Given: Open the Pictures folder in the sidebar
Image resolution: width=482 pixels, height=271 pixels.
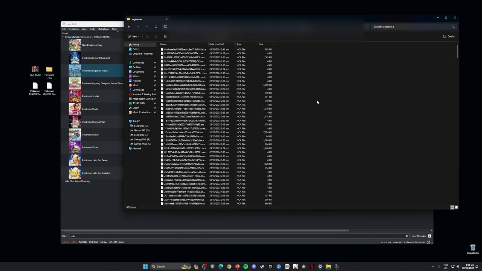Looking at the screenshot, I should (136, 81).
